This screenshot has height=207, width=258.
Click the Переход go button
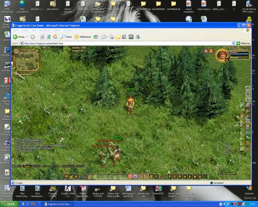[243, 43]
